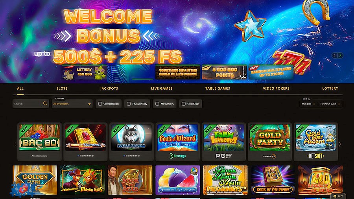Advance new games carousel right arrow

pos(340,144)
